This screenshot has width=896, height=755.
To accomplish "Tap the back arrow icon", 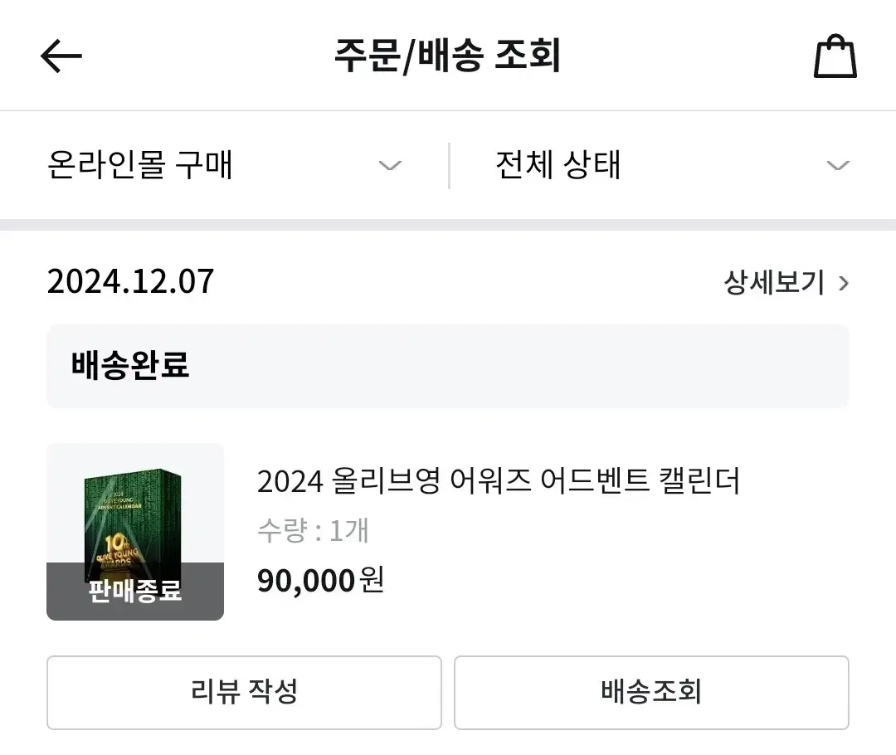I will (61, 56).
